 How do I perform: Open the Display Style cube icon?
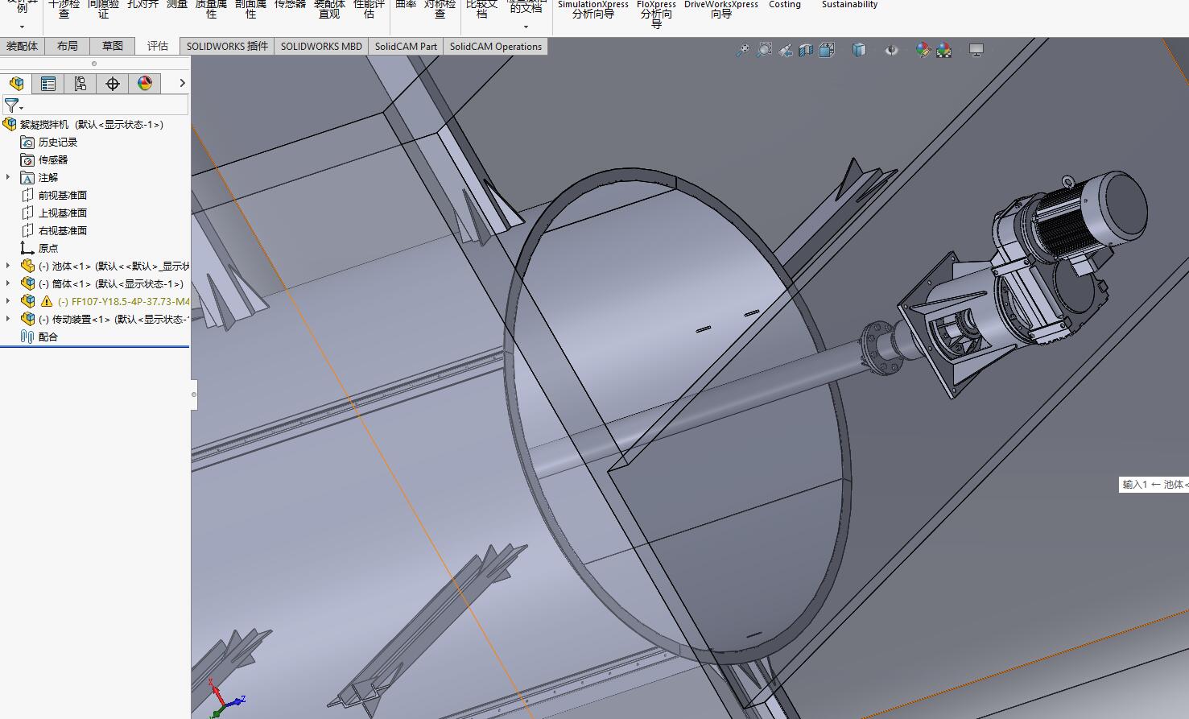tap(859, 50)
